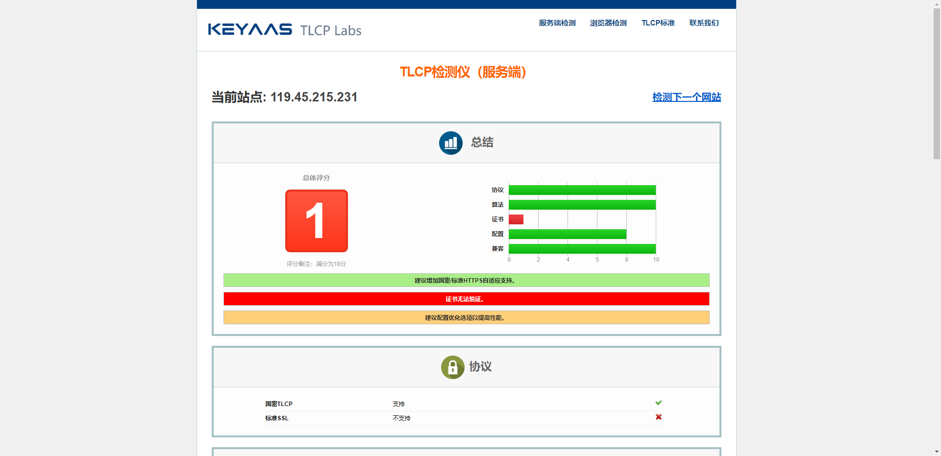Open the 服务端检测 menu item
Viewport: 941px width, 456px height.
(x=557, y=23)
